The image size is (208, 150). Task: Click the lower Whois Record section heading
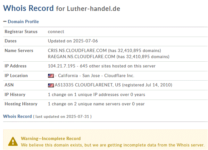(x=17, y=116)
